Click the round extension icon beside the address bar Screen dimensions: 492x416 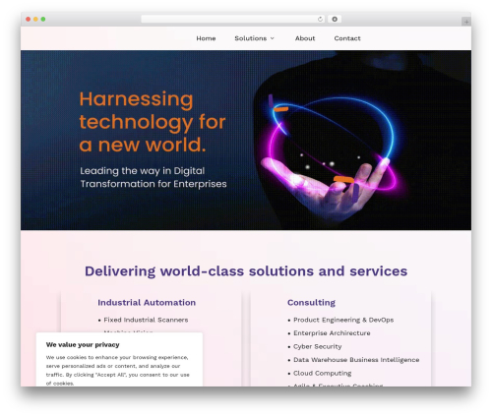[335, 20]
